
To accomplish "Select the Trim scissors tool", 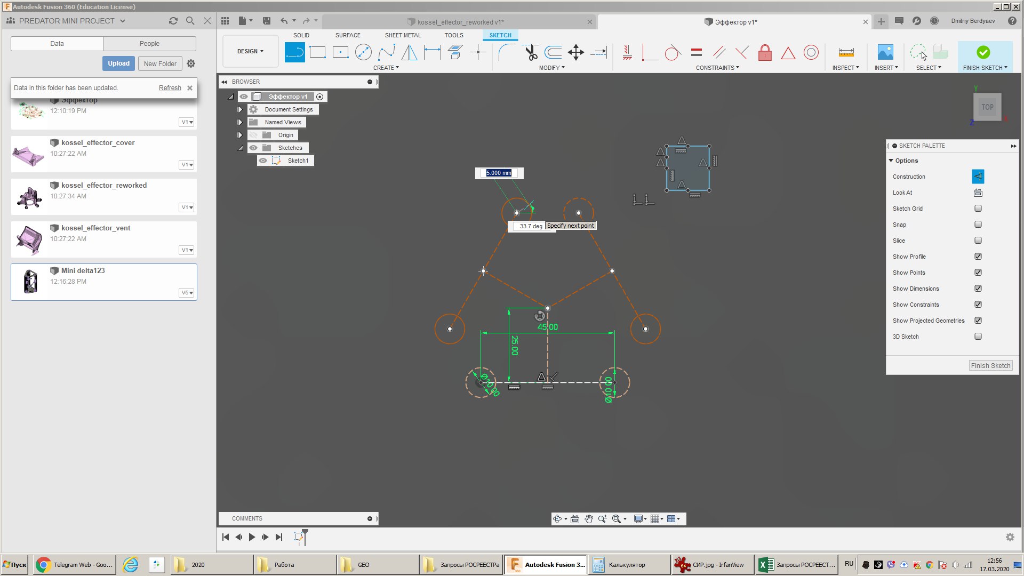I will click(531, 52).
